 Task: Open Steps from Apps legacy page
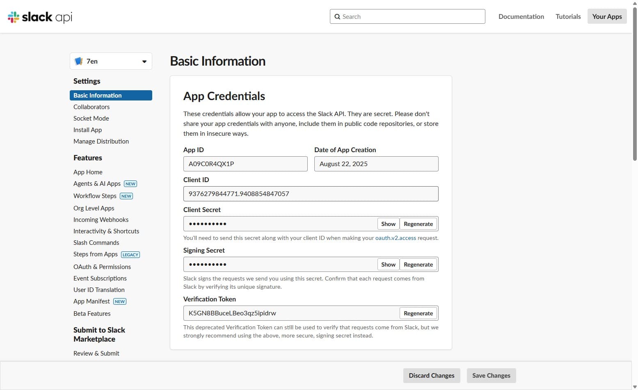pos(96,254)
